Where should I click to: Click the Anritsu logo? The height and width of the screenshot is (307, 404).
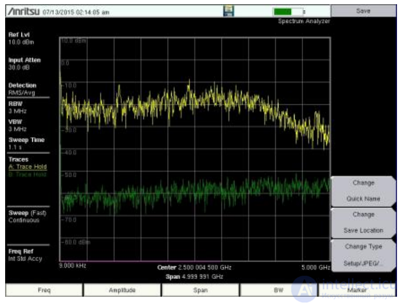23,12
